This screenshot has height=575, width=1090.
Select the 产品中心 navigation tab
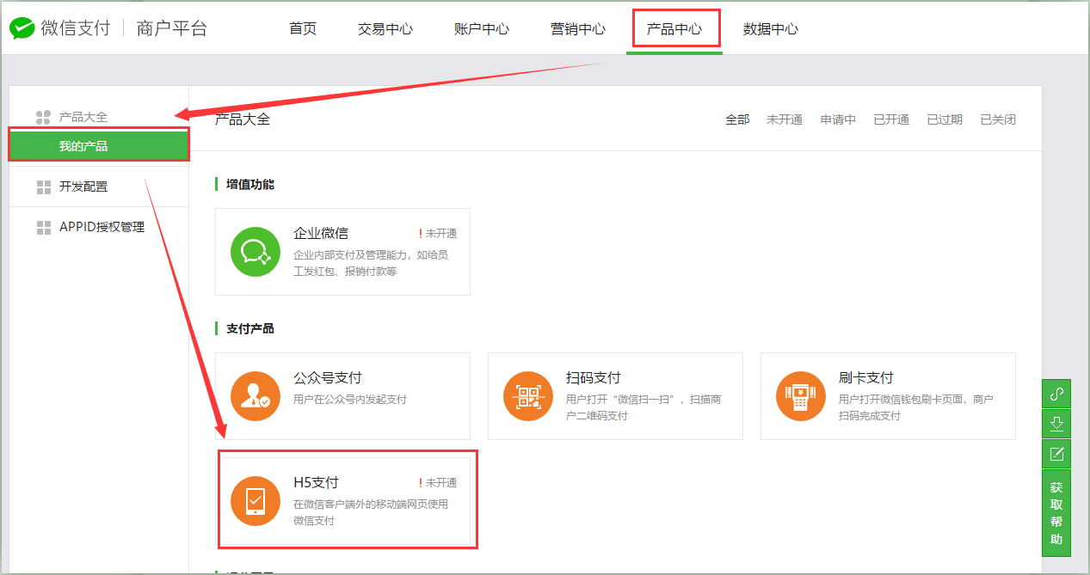coord(674,29)
